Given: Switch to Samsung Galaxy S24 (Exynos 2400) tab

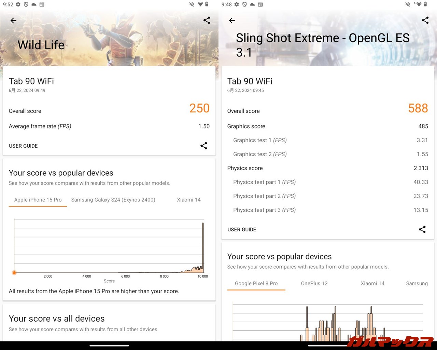Looking at the screenshot, I should [x=113, y=200].
